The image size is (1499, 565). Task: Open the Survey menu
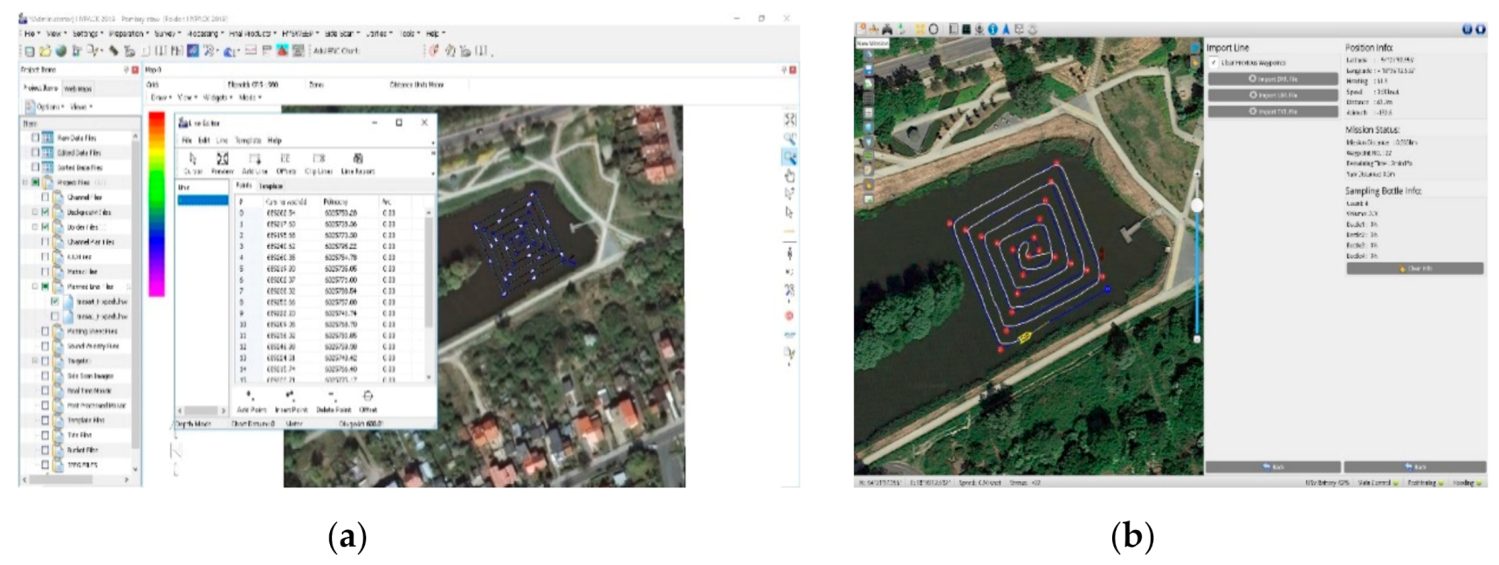165,33
